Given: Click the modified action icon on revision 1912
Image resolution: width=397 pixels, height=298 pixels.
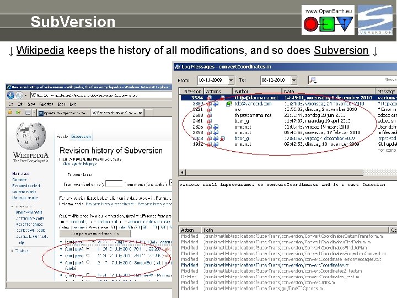Looking at the screenshot, I should 210,144.
